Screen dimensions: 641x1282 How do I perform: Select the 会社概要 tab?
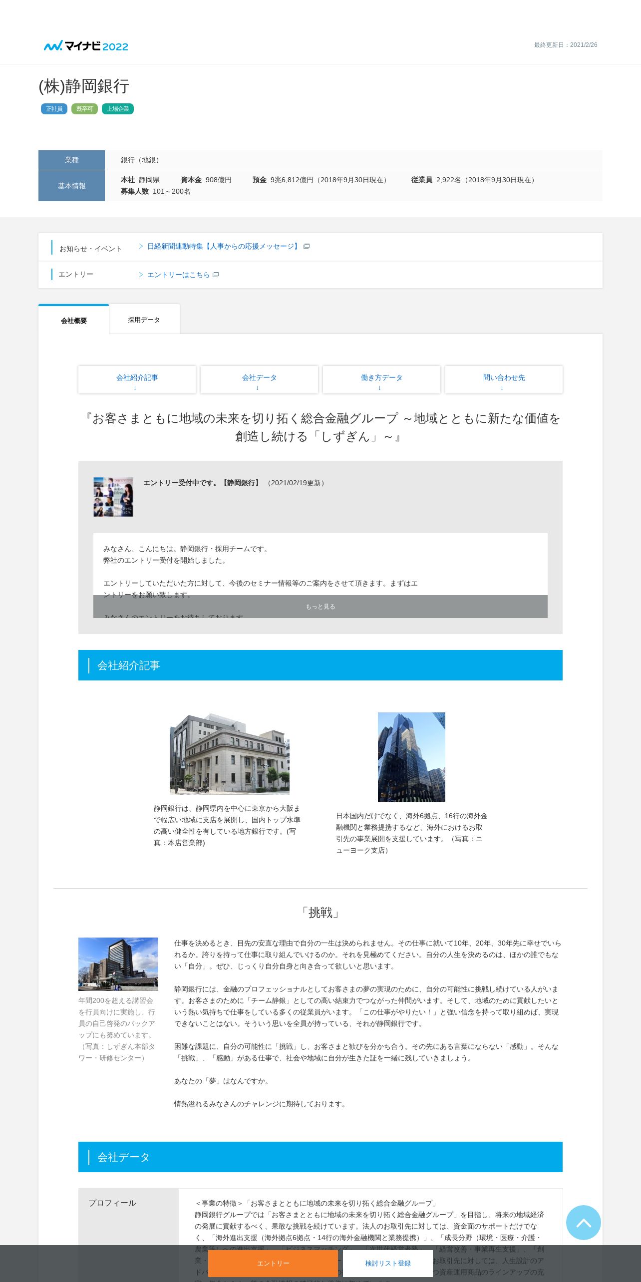pyautogui.click(x=74, y=320)
